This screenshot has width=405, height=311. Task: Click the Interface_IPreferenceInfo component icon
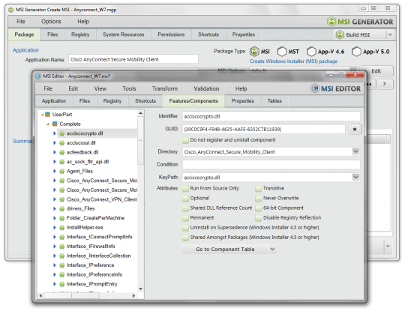61,274
